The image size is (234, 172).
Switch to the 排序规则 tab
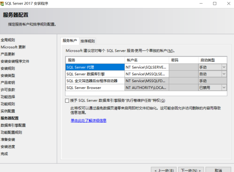click(x=87, y=41)
